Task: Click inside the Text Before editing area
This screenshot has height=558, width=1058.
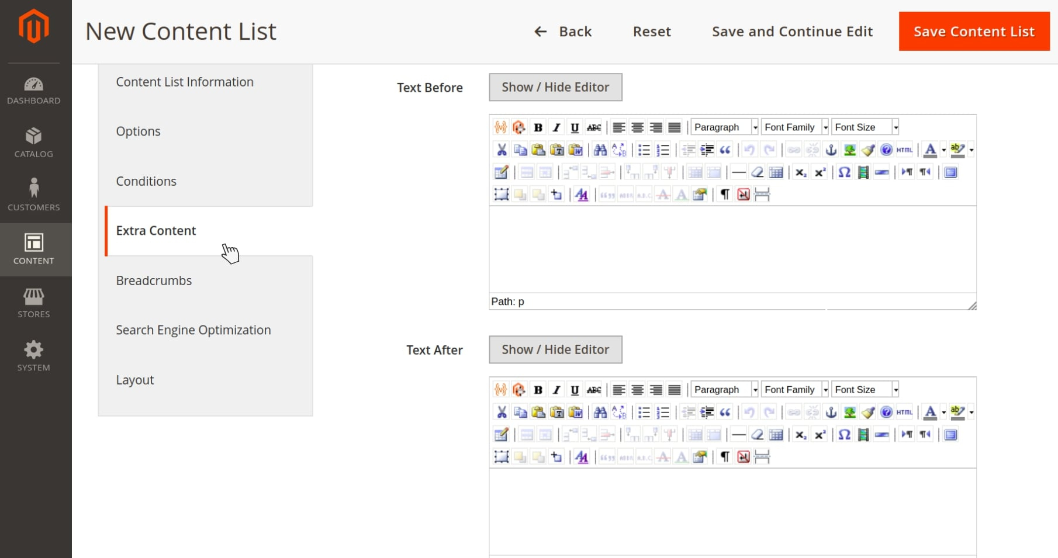Action: click(x=732, y=249)
